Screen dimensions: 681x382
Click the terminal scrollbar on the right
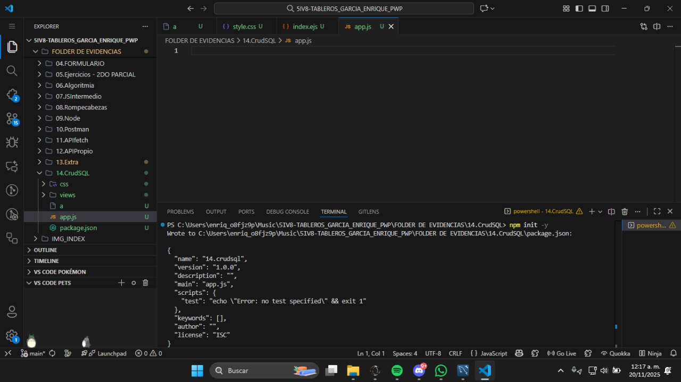point(616,327)
